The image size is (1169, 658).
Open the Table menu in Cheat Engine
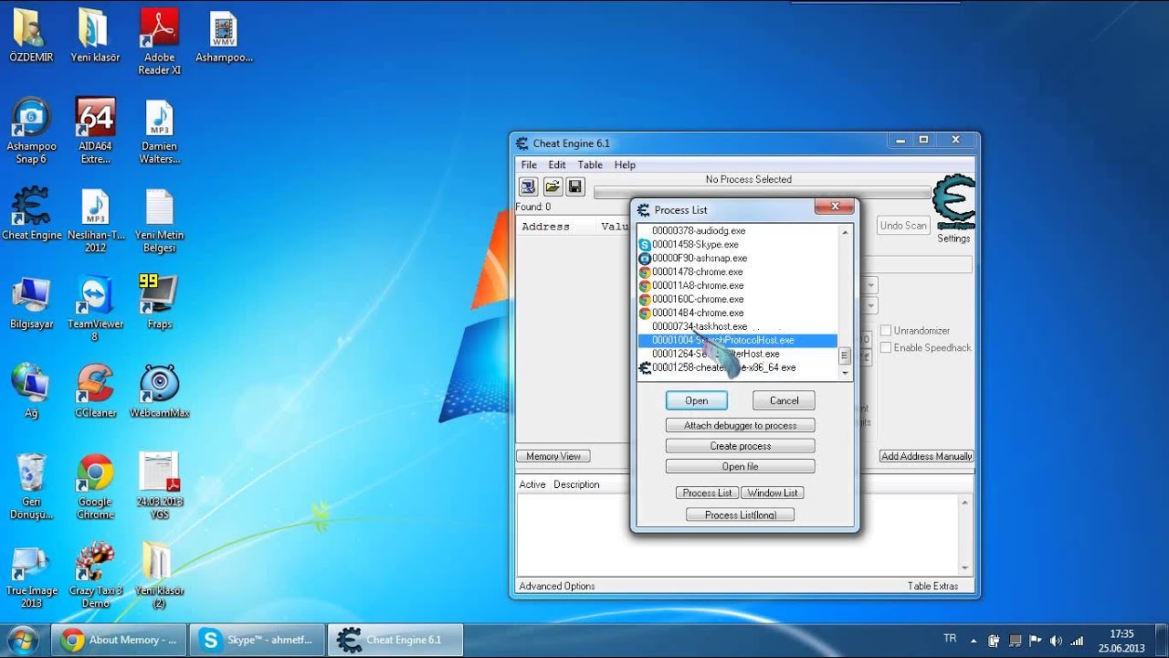coord(590,164)
